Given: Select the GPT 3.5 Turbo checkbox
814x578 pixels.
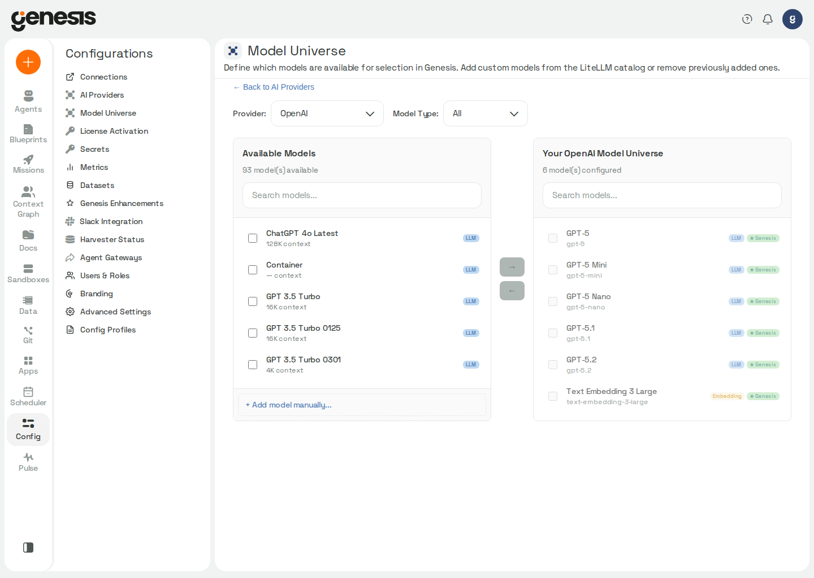Looking at the screenshot, I should 253,301.
